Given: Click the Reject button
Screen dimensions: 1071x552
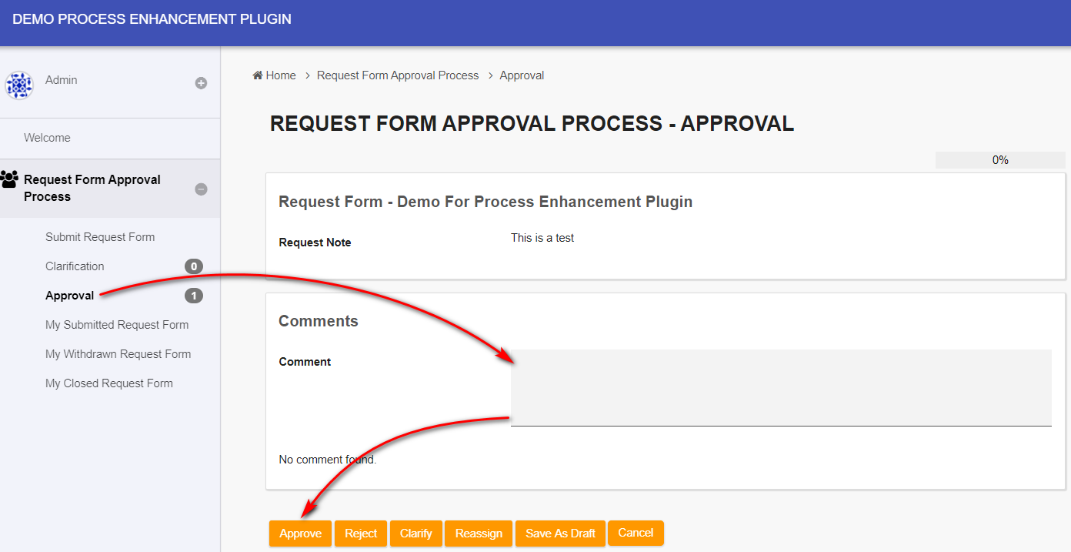Looking at the screenshot, I should [x=361, y=534].
